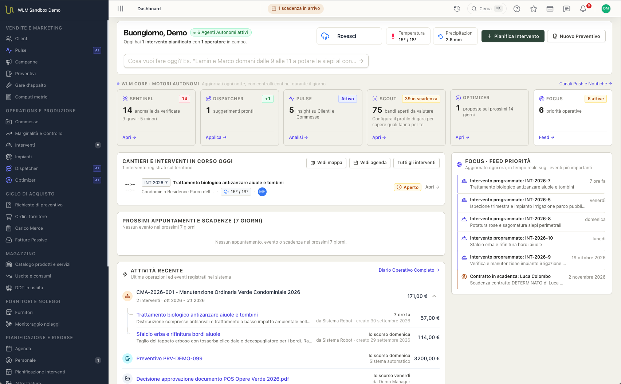
Task: Open Monitoraggio noleggi in sidebar
Action: pos(54,324)
